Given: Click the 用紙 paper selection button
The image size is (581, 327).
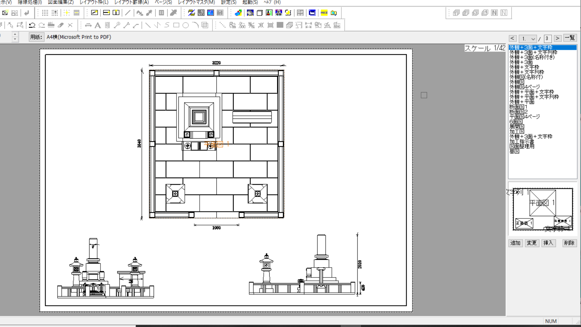Looking at the screenshot, I should click(36, 37).
